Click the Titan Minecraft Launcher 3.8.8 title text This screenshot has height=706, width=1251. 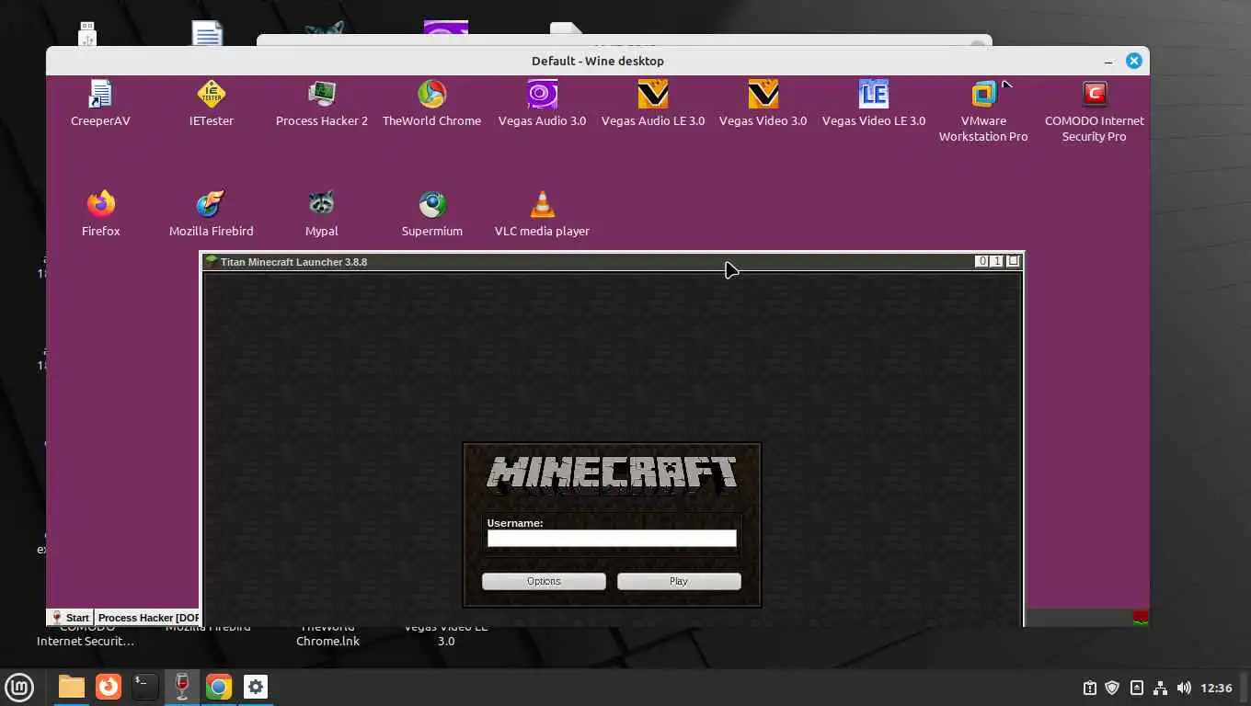[x=293, y=262]
